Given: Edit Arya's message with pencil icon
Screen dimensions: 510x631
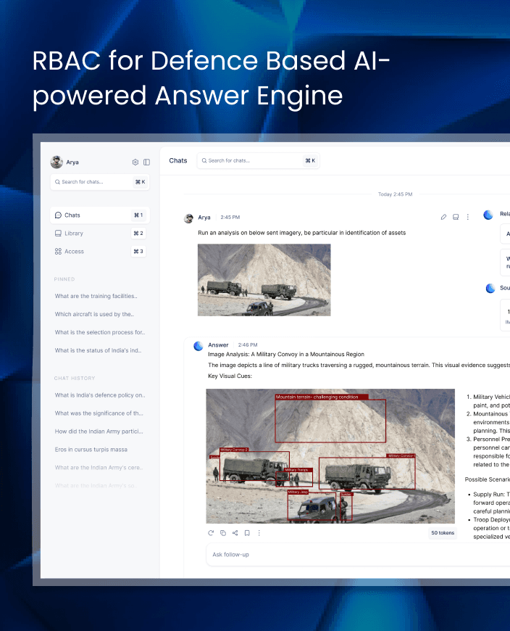Looking at the screenshot, I should [443, 218].
